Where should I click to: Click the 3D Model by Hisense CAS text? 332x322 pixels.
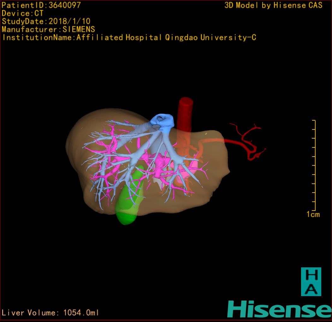(273, 5)
